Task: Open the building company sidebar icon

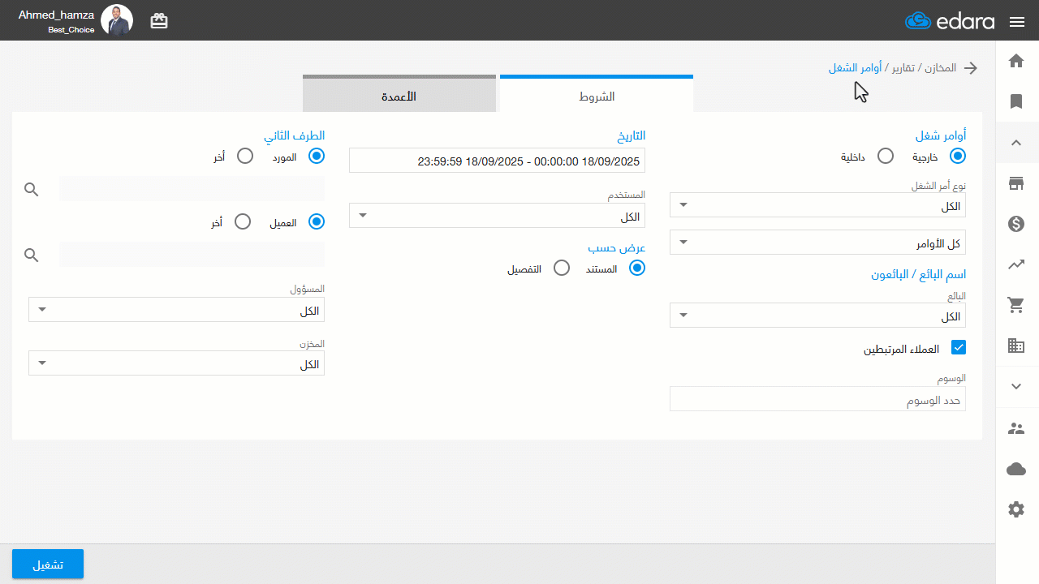Action: click(x=1016, y=346)
